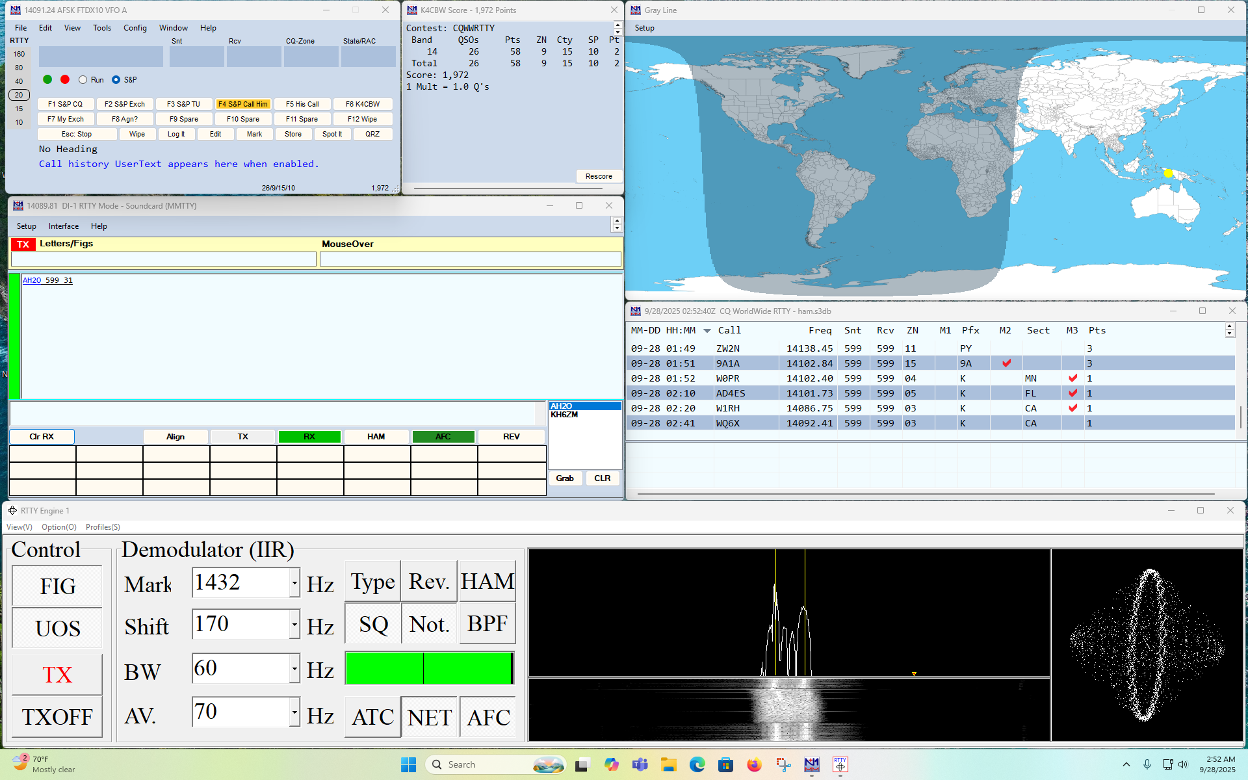Open the Interface menu in MMTTY window
Screen dimensions: 1248x780
click(63, 226)
